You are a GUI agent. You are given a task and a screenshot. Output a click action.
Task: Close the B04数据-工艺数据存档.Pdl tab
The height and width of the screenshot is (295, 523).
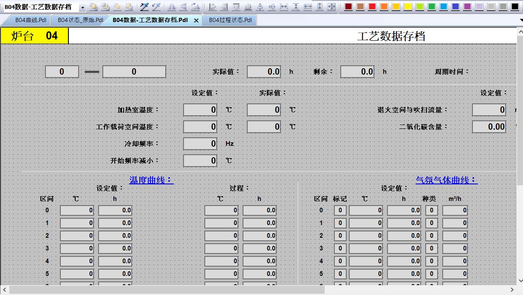(x=196, y=20)
